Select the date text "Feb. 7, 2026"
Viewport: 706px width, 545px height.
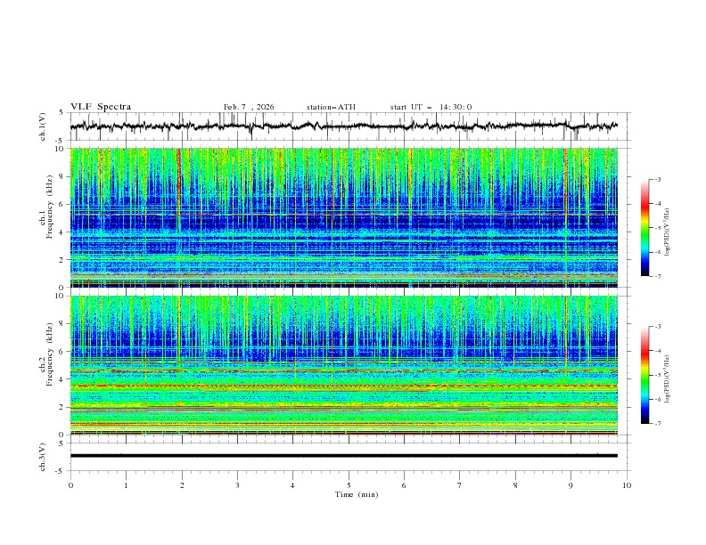pyautogui.click(x=249, y=107)
